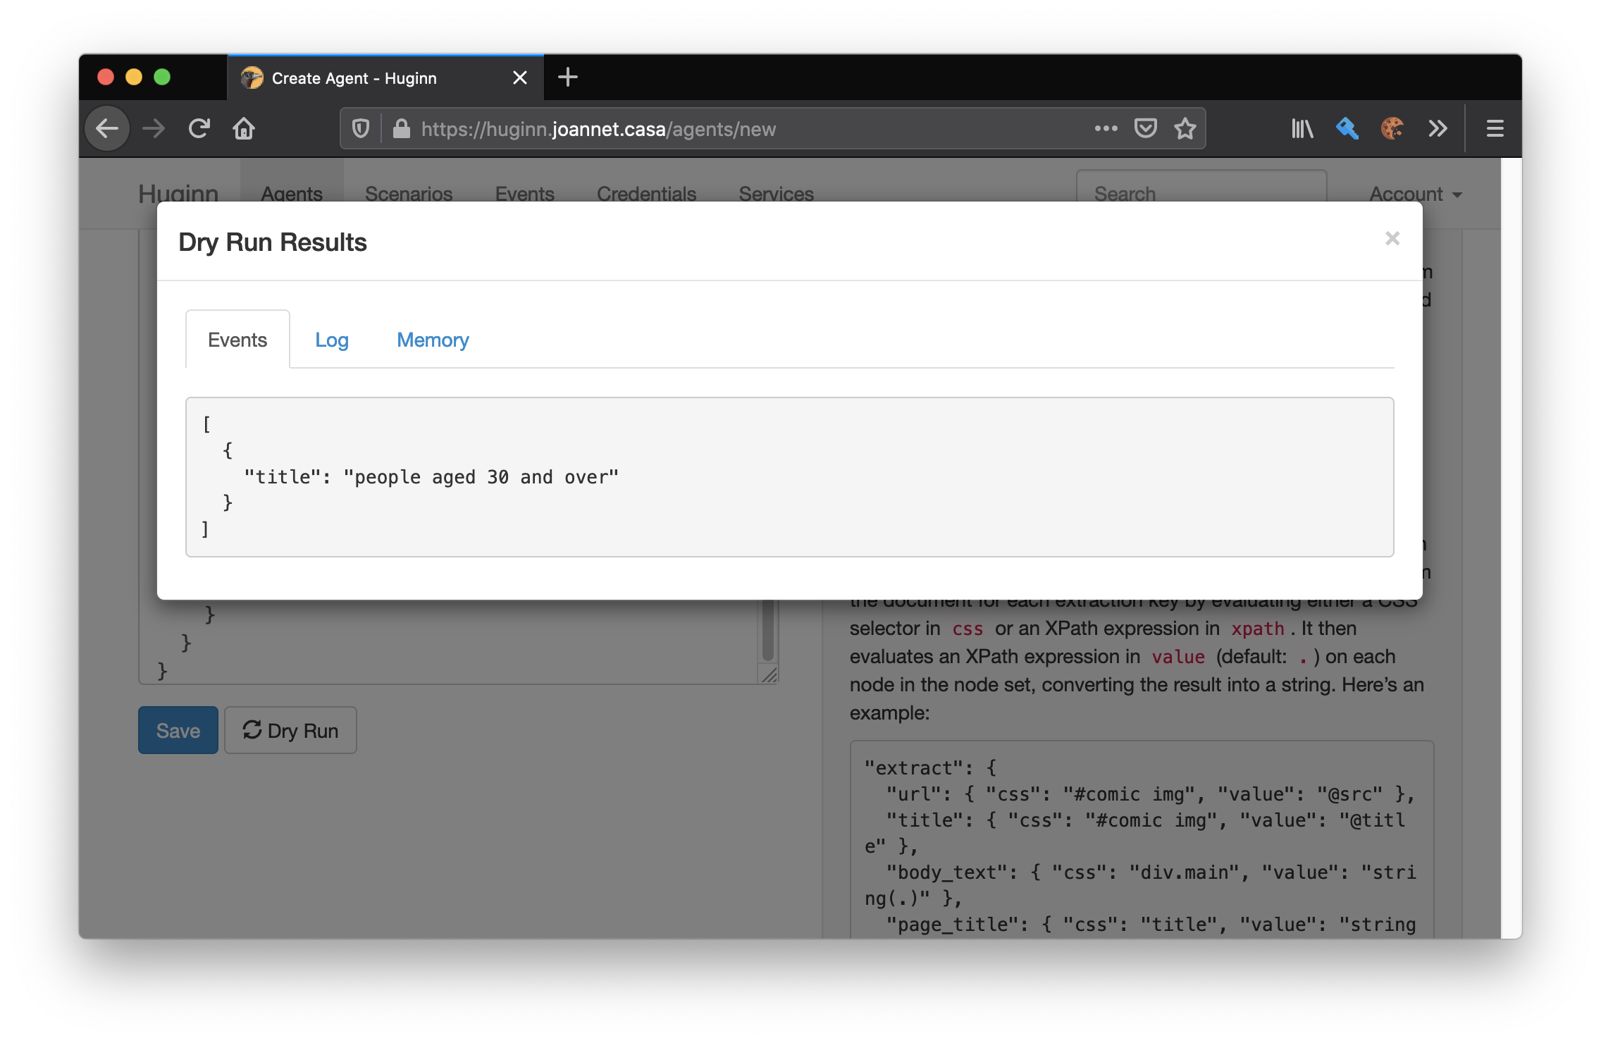Open the Agents nav item
This screenshot has height=1043, width=1601.
(292, 193)
